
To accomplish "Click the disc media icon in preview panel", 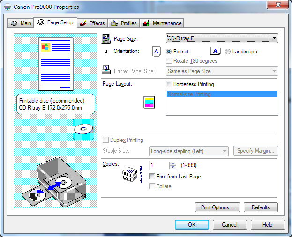I will pyautogui.click(x=83, y=129).
